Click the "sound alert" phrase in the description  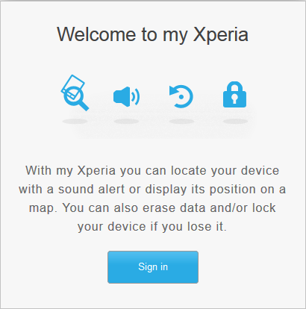[91, 190]
